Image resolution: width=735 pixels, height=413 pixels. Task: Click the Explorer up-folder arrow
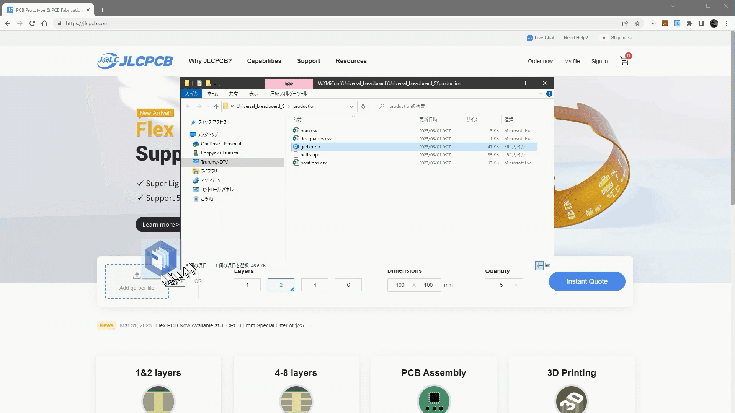(216, 106)
